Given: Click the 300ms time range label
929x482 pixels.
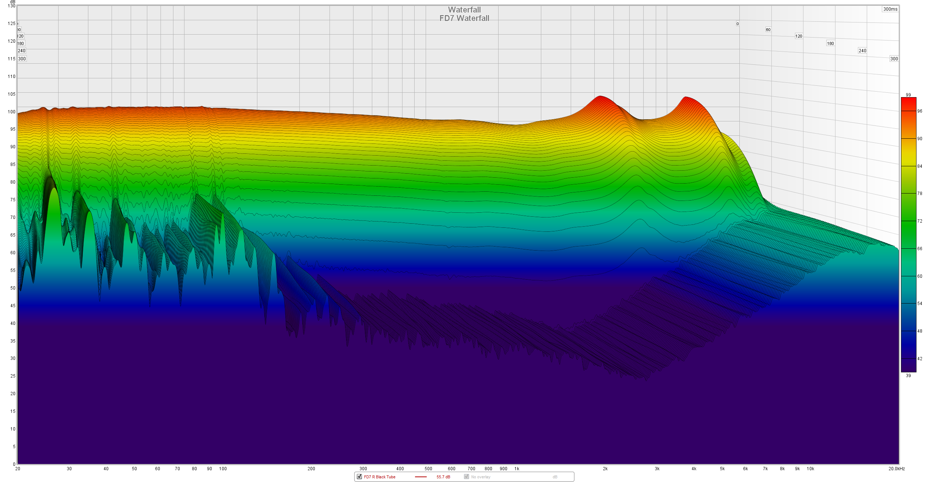Looking at the screenshot, I should pyautogui.click(x=890, y=9).
